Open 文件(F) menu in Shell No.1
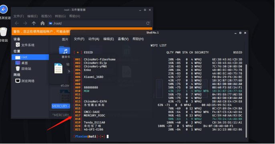 (79, 39)
